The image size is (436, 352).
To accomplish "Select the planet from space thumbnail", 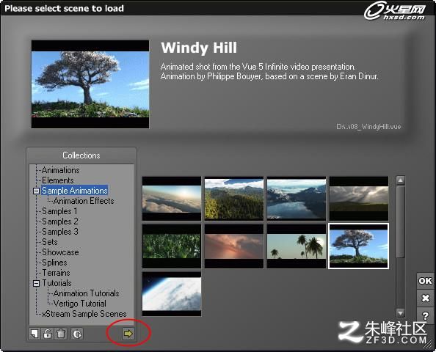I will 172,294.
